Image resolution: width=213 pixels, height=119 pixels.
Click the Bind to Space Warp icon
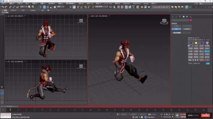(17, 7)
